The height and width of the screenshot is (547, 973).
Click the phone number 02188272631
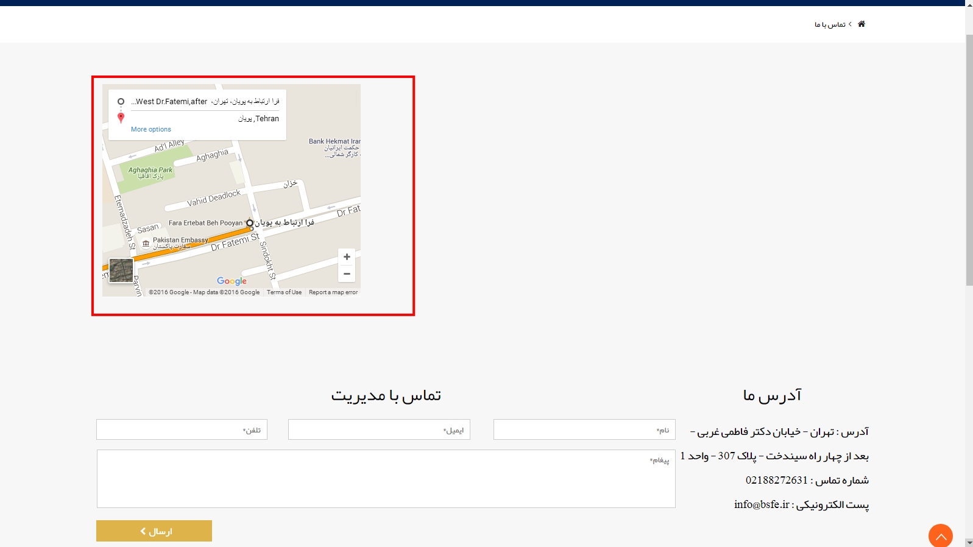click(777, 480)
